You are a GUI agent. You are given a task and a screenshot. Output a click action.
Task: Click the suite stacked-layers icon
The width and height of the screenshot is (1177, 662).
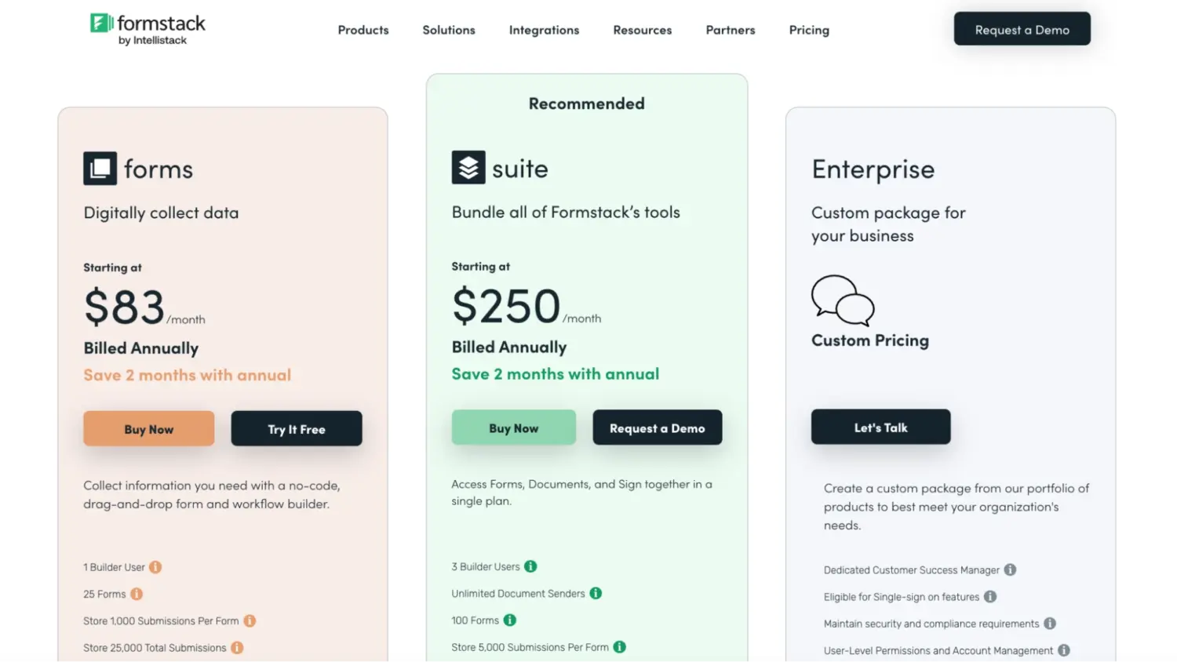click(x=468, y=167)
